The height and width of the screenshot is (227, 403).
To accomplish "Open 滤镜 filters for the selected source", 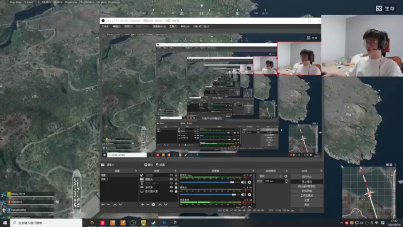I will [160, 165].
